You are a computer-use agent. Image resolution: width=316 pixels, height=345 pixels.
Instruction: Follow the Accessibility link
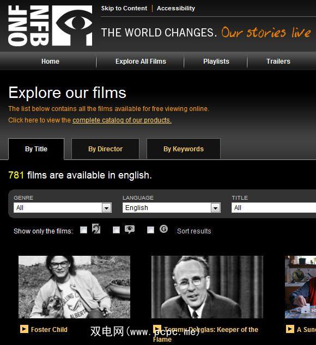tap(176, 8)
